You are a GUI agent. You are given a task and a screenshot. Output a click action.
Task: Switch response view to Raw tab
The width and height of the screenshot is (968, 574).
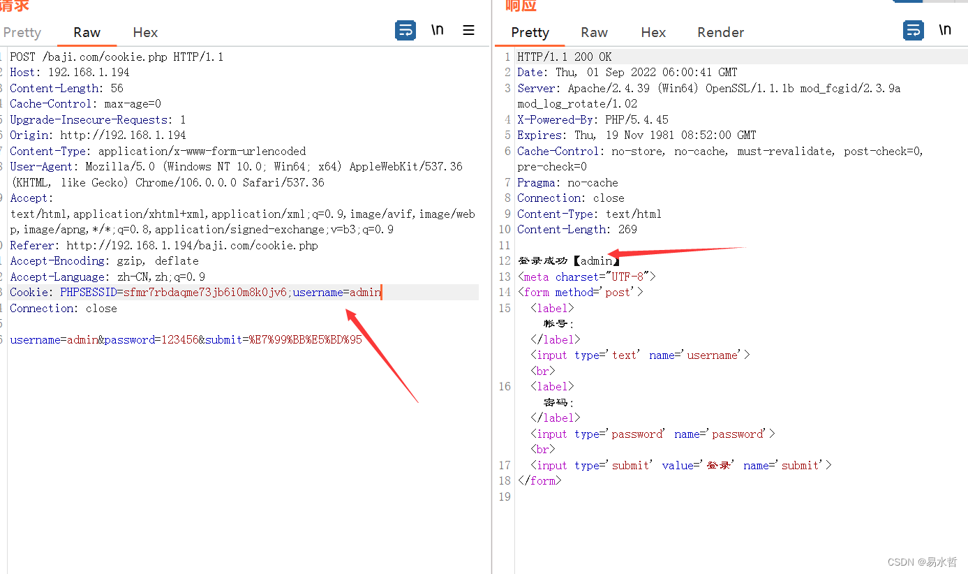[595, 32]
